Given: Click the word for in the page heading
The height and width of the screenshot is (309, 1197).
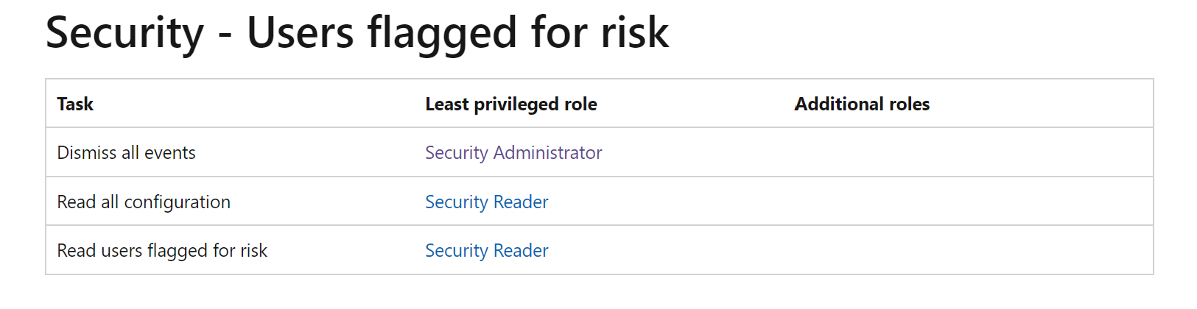Looking at the screenshot, I should point(559,33).
